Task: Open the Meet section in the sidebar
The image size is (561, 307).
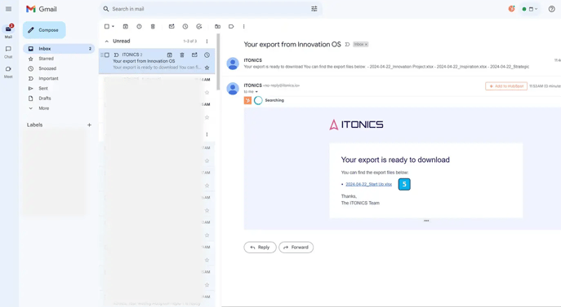Action: [x=8, y=72]
